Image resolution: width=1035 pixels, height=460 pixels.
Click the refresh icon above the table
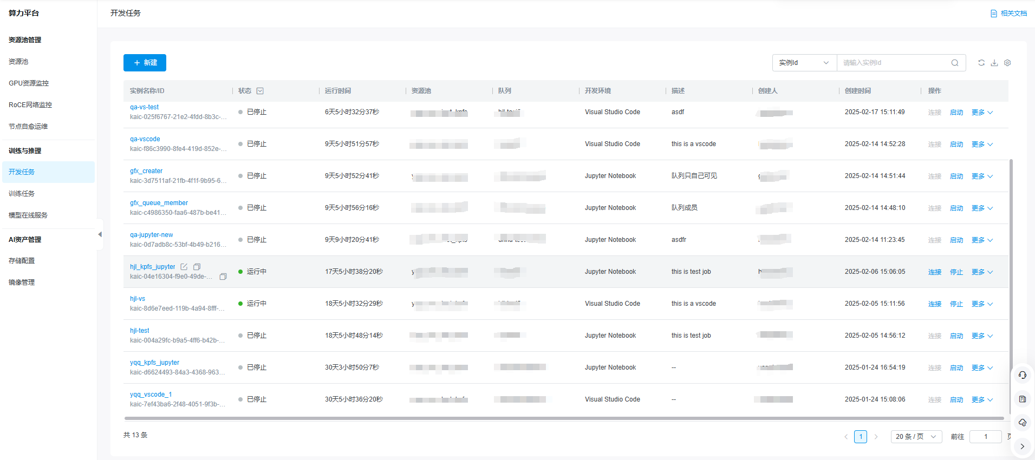pos(981,63)
